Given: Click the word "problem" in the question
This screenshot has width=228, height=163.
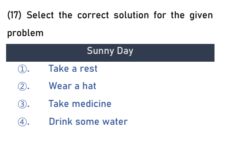Looking at the screenshot, I should click(x=25, y=33).
